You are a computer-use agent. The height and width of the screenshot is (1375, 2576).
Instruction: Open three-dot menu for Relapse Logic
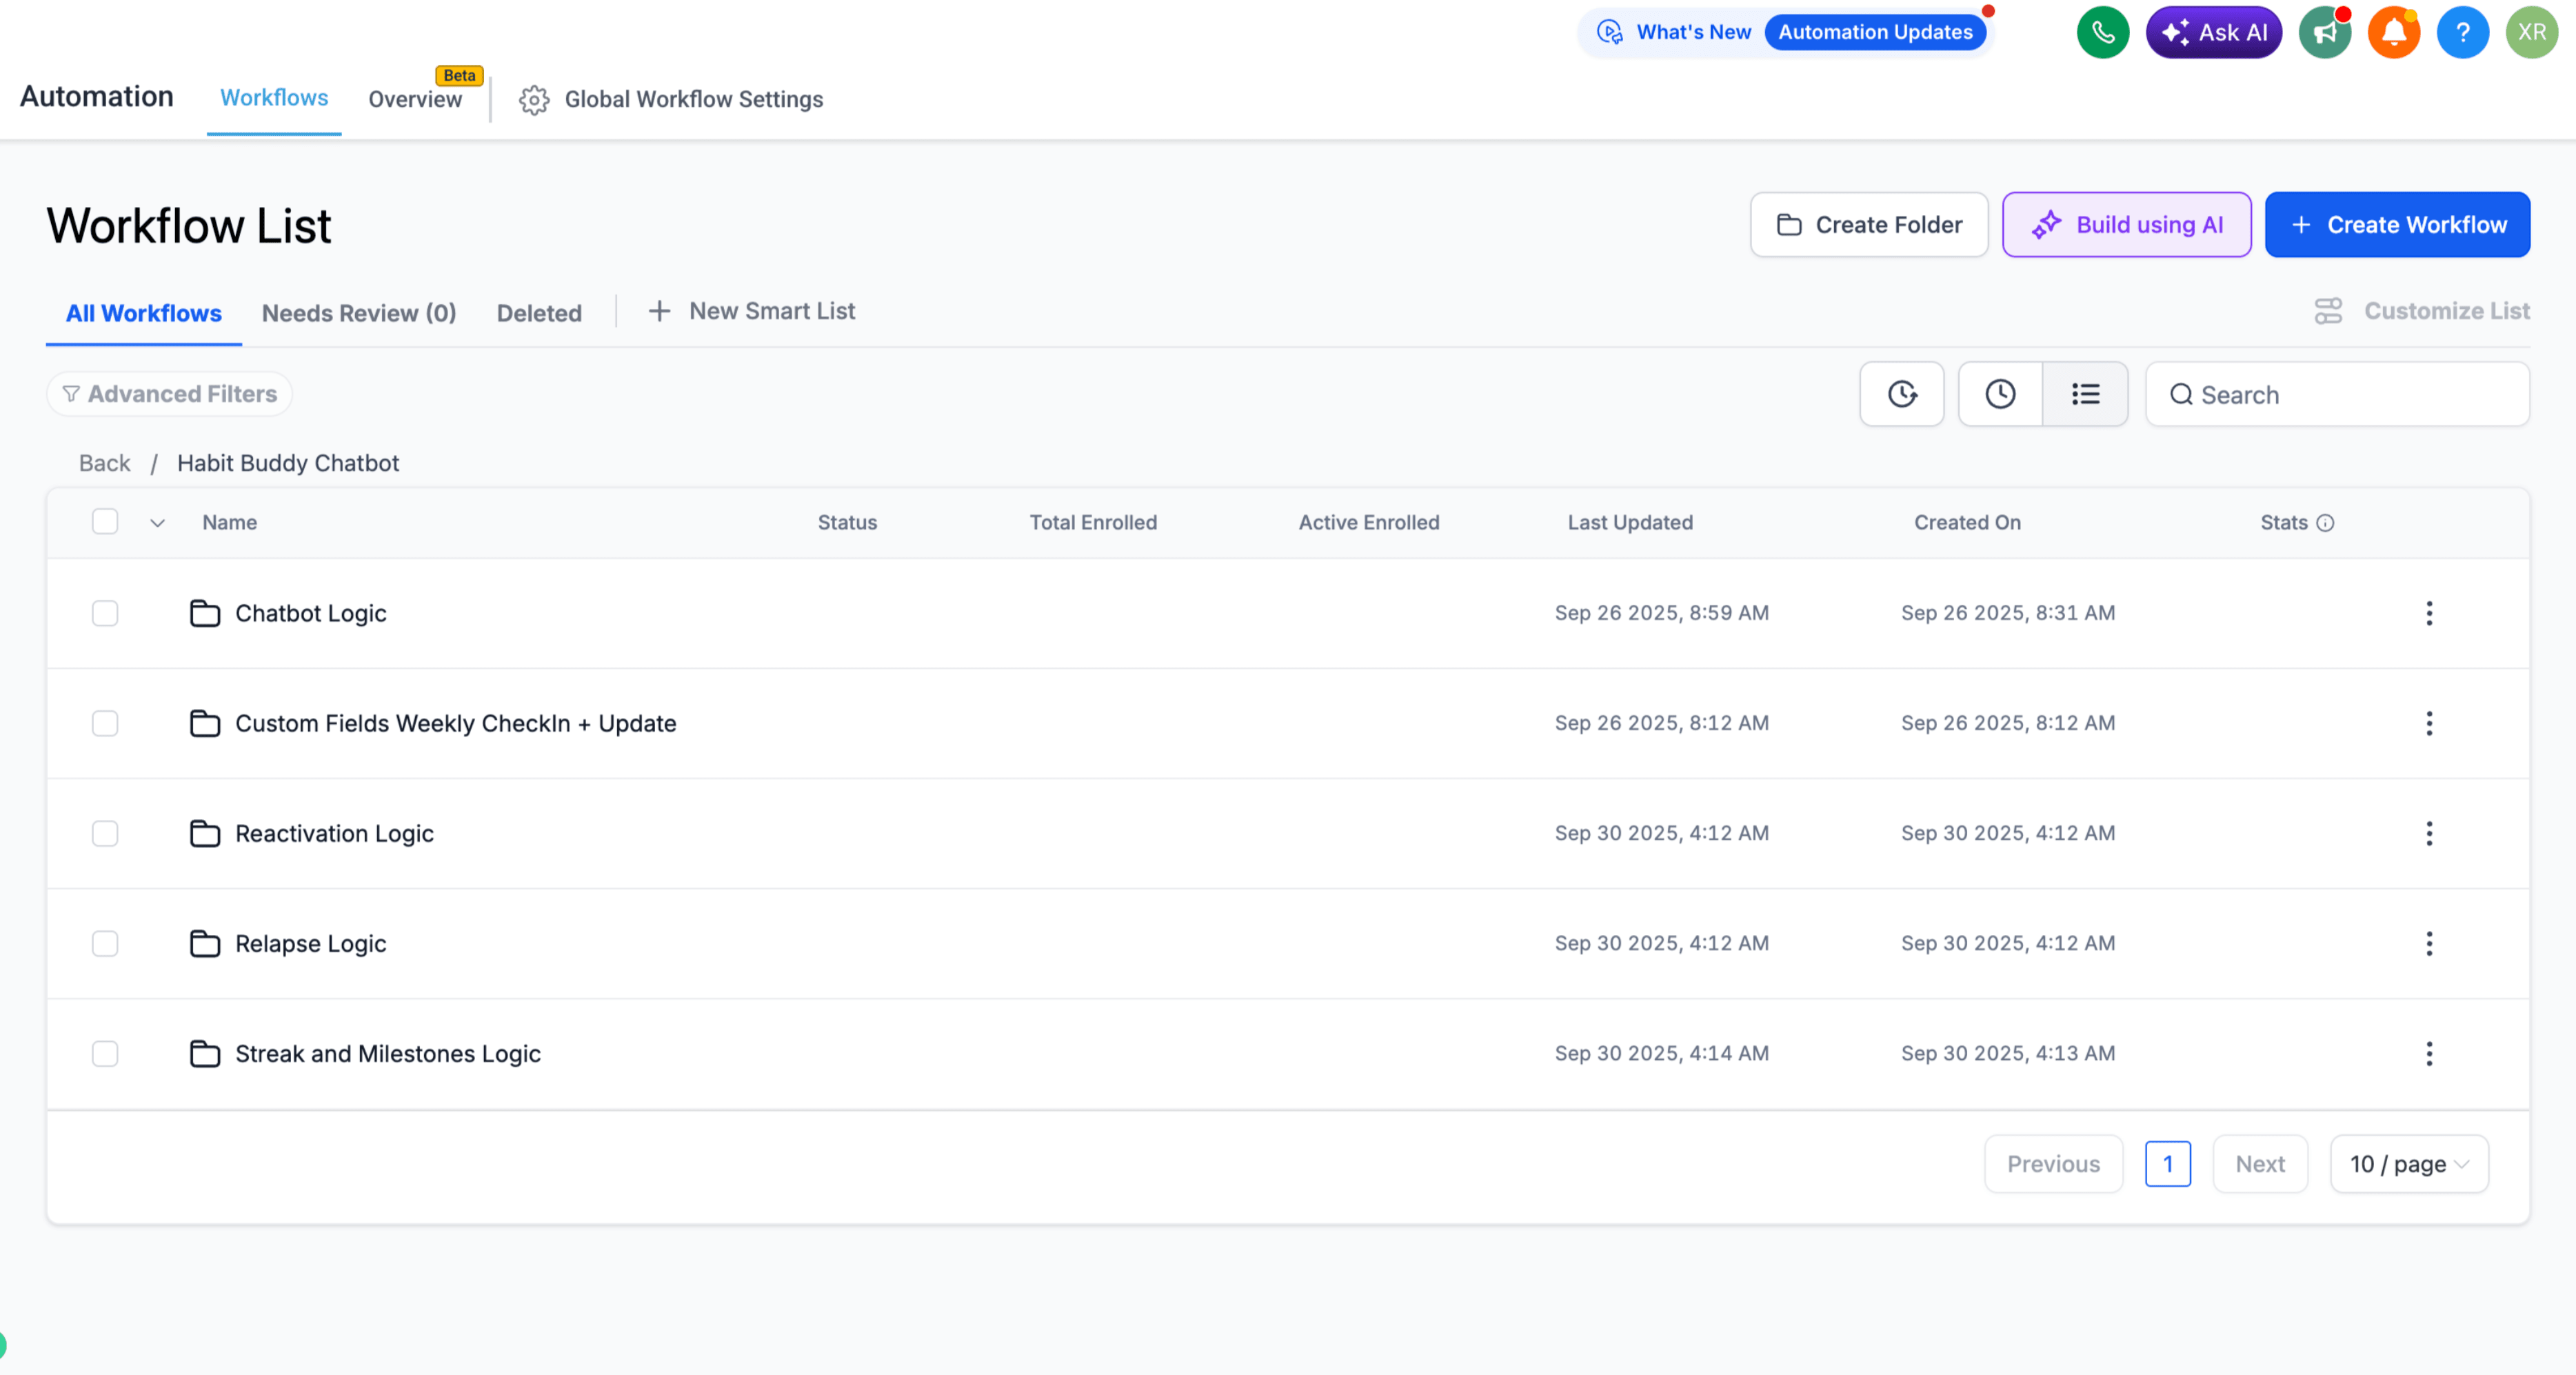pos(2429,943)
